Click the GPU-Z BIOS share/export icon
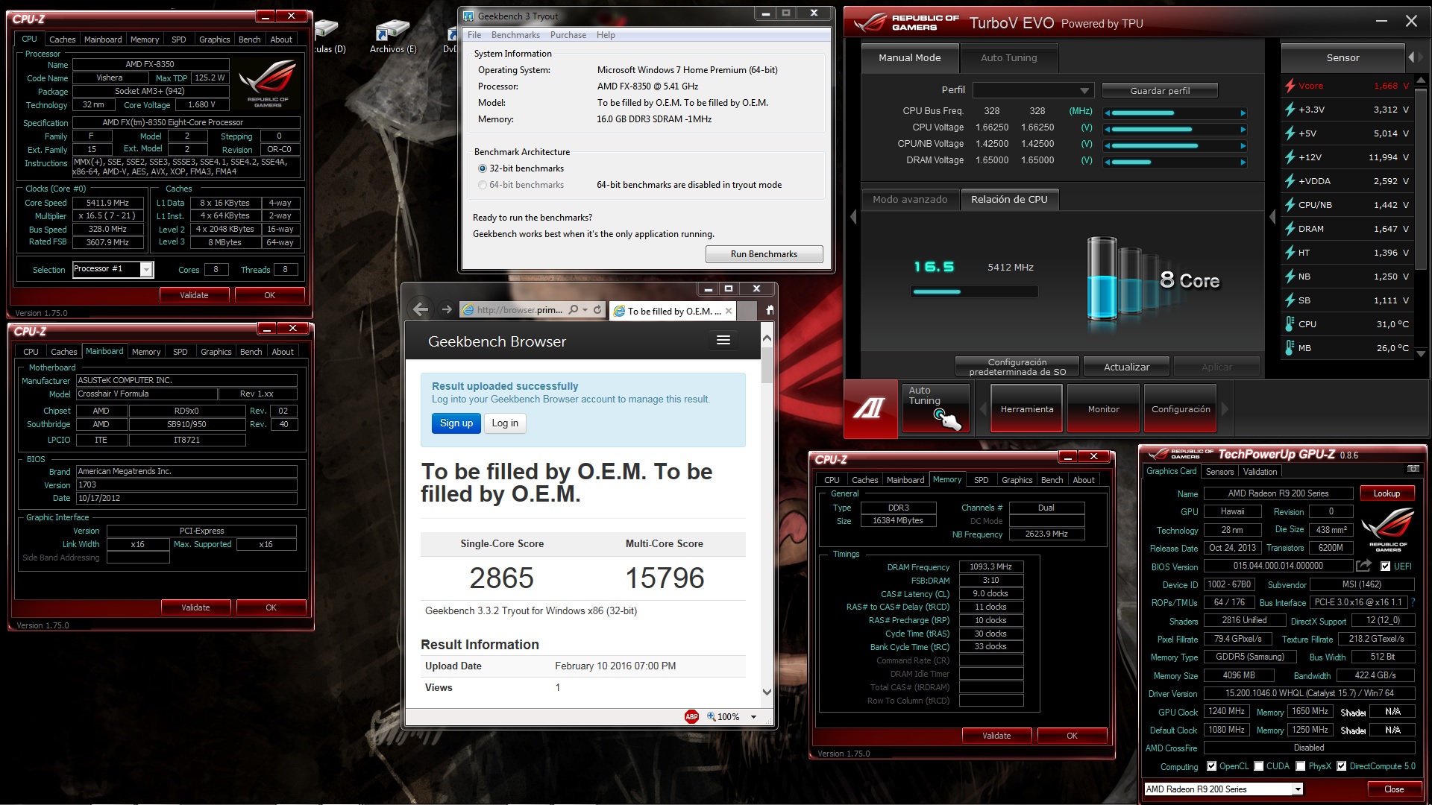1432x805 pixels. [x=1363, y=566]
